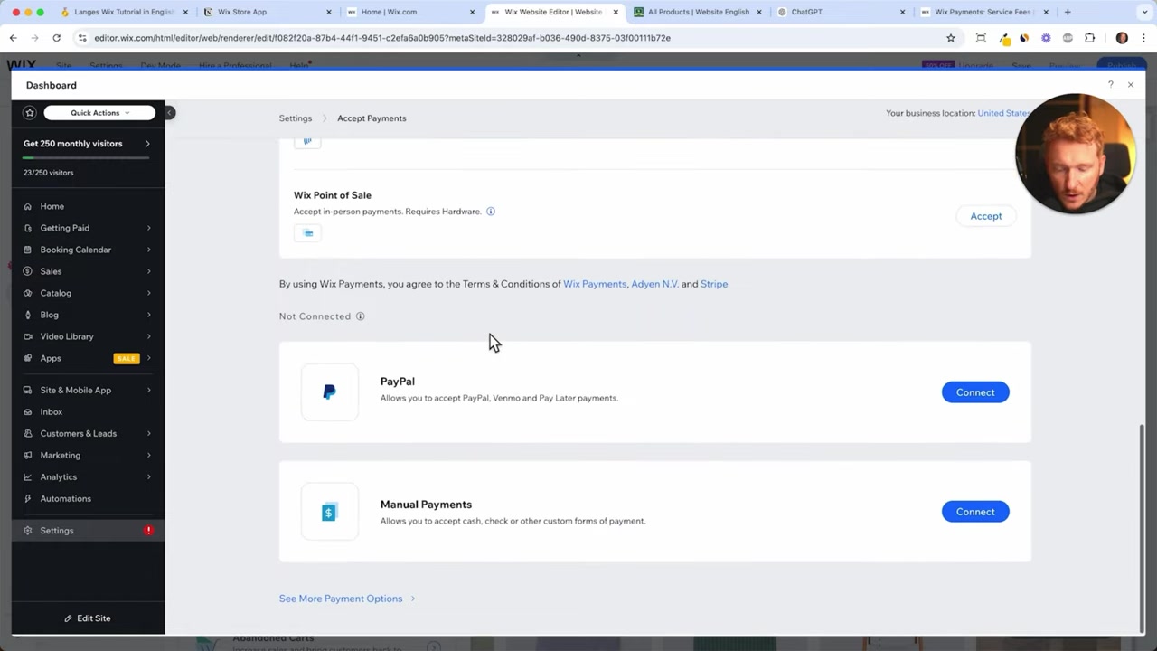Viewport: 1157px width, 651px height.
Task: Open the Quick Actions dropdown
Action: tap(99, 113)
